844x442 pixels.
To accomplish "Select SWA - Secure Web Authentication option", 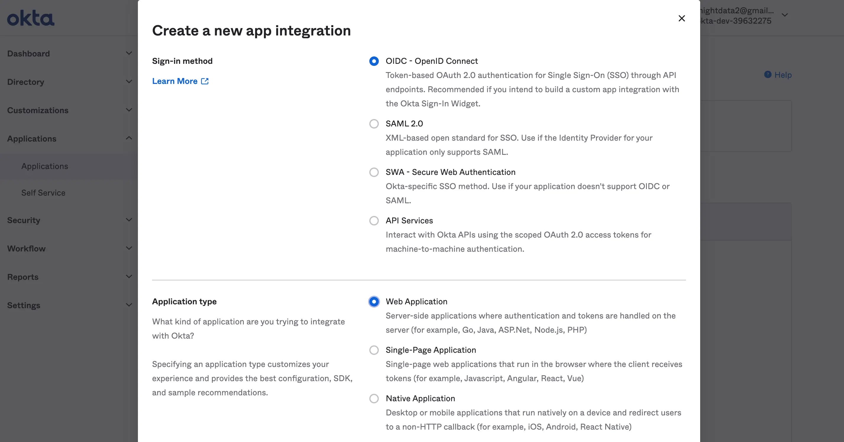I will (x=374, y=172).
